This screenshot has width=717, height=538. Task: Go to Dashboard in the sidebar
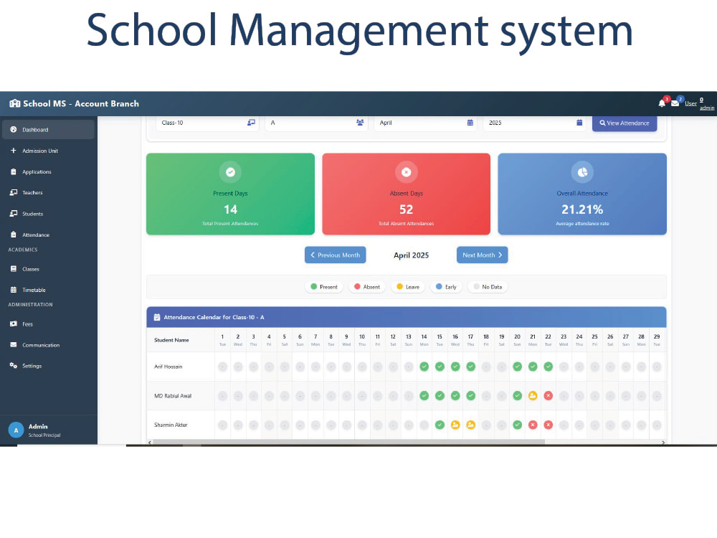click(x=49, y=129)
